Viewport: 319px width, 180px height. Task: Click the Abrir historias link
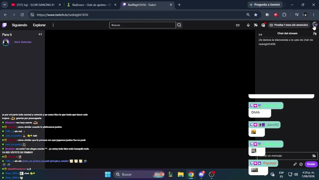pos(23,42)
